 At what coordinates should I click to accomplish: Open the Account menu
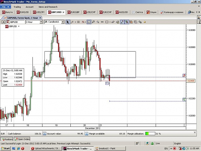(30, 7)
